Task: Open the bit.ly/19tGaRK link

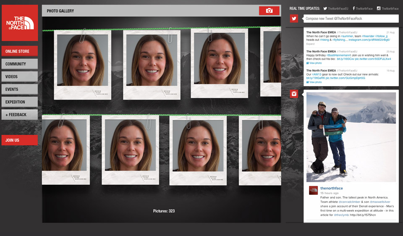Action: [316, 78]
